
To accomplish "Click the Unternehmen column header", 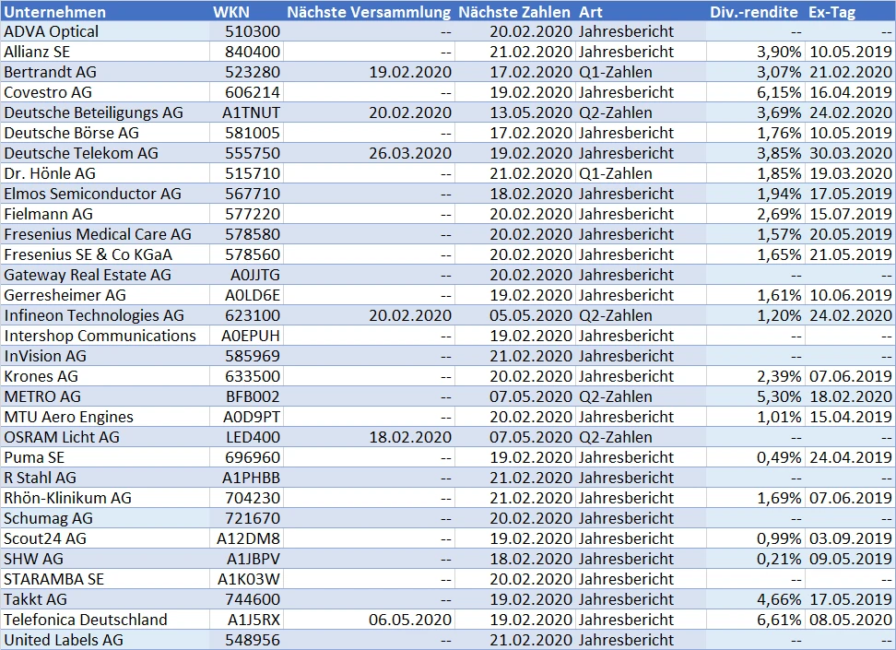I will [x=55, y=12].
